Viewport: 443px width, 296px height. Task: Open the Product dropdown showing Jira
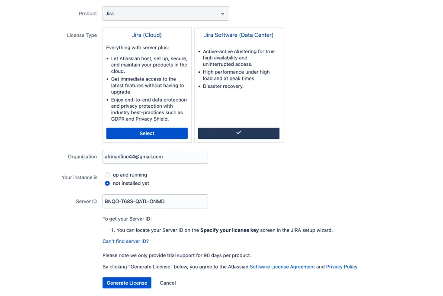166,13
